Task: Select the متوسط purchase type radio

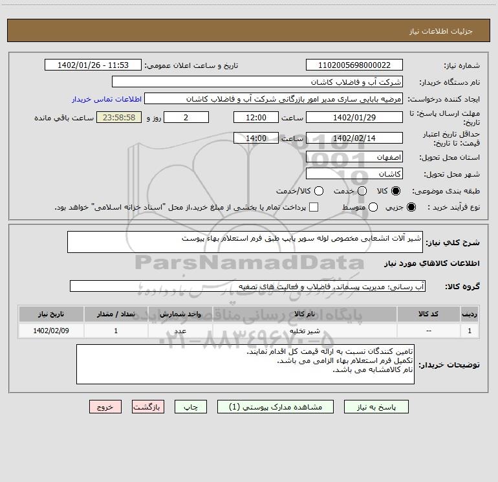Action: (373, 207)
